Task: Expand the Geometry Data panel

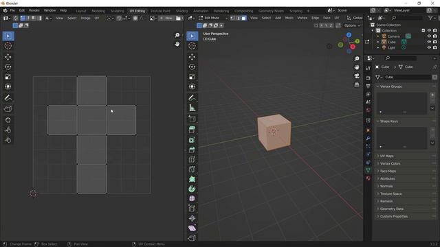Action: [x=406, y=209]
